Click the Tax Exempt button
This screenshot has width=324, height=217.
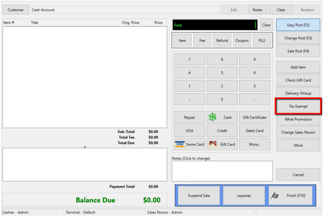[298, 106]
